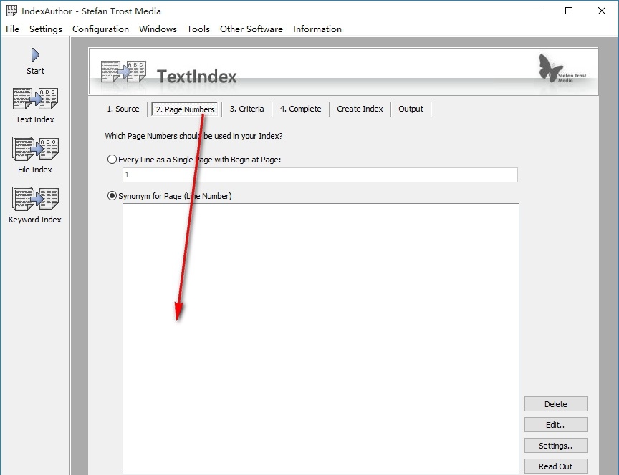Switch to the Output tab
619x475 pixels.
(411, 109)
